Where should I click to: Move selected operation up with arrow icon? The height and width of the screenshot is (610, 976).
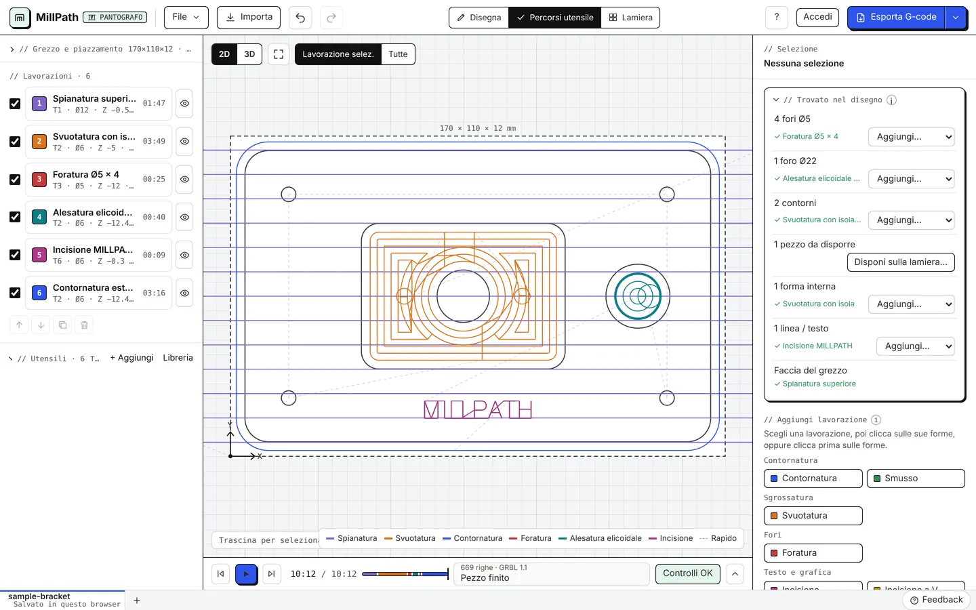(x=19, y=325)
